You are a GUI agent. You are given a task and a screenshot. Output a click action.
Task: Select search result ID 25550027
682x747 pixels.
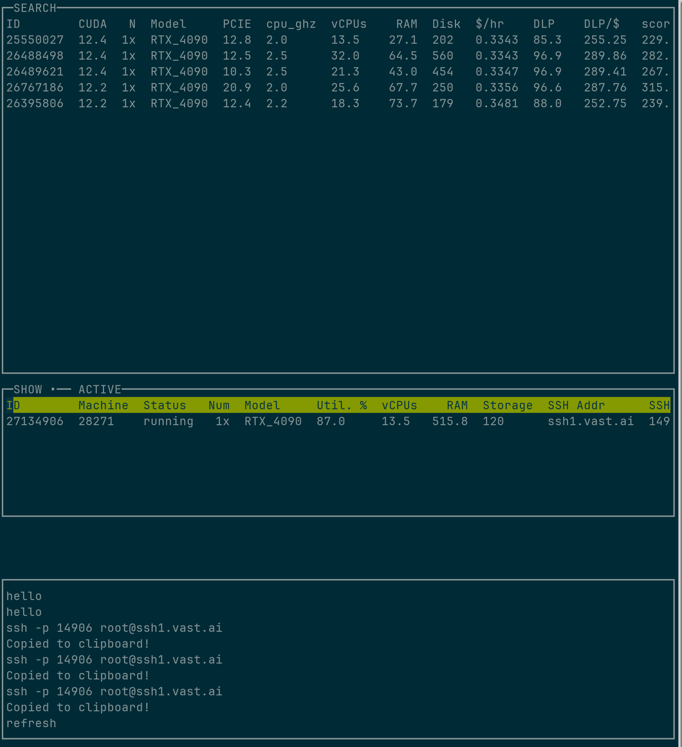(35, 40)
